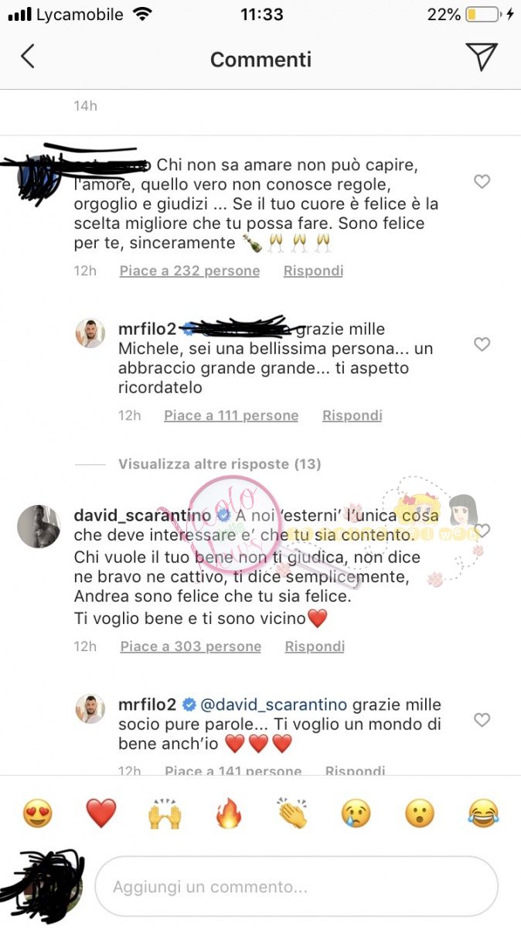Go back using the left arrow
The height and width of the screenshot is (928, 521).
tap(28, 56)
